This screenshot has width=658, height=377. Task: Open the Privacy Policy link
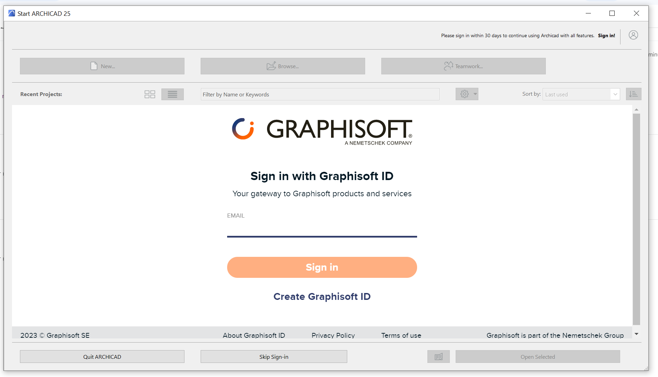tap(333, 335)
